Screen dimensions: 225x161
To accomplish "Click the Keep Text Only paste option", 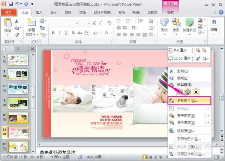I will [196, 92].
